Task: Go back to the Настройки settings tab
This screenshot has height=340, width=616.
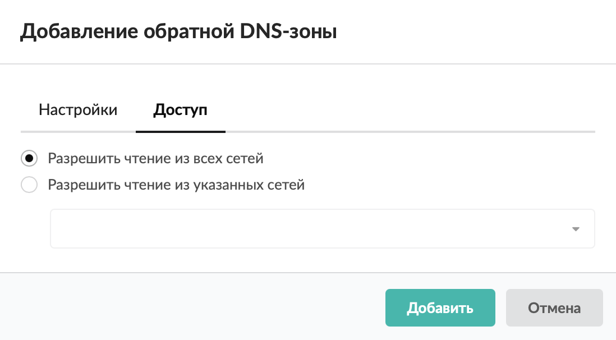Action: pyautogui.click(x=78, y=110)
